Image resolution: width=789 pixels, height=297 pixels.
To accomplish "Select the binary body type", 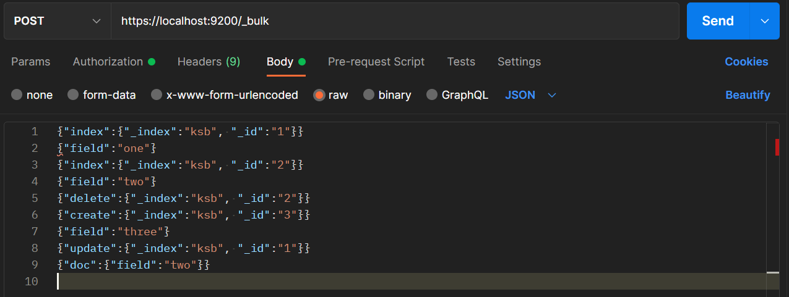I will coord(387,95).
